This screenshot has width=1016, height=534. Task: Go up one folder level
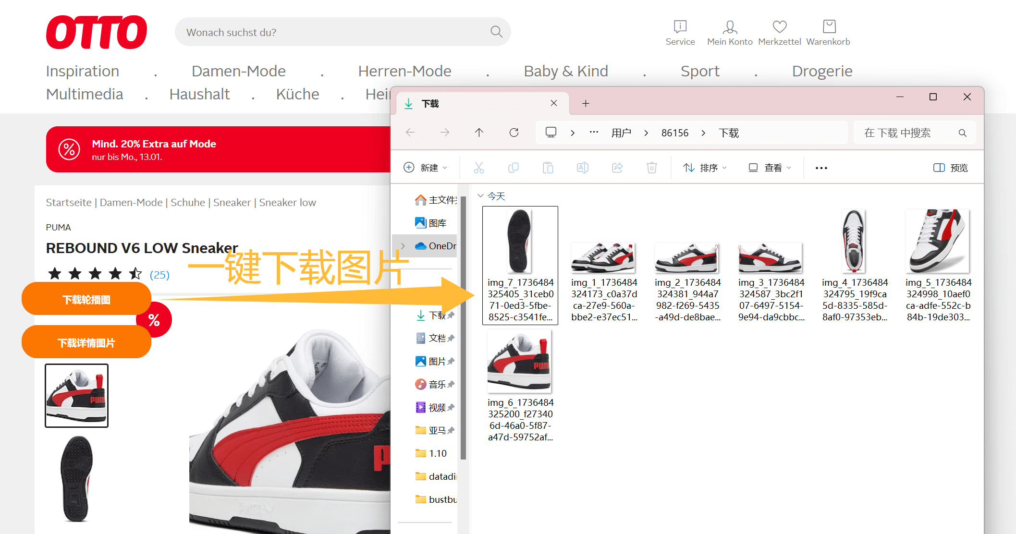pyautogui.click(x=479, y=133)
